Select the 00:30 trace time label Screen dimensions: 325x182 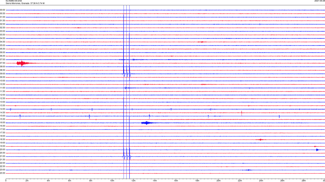click(2, 13)
